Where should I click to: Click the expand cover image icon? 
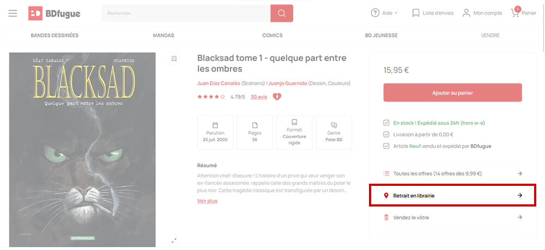click(x=174, y=240)
